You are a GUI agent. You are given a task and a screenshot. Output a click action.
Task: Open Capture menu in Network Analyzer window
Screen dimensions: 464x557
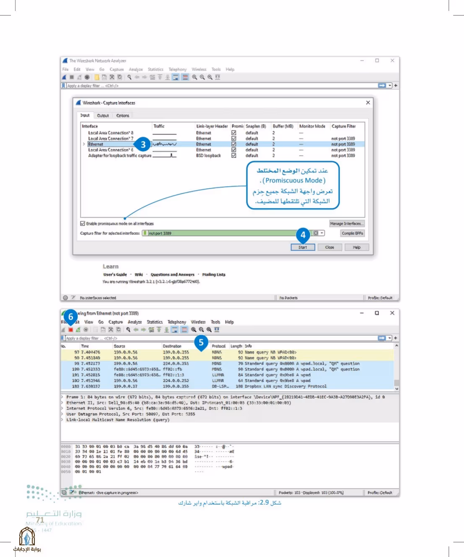(117, 70)
